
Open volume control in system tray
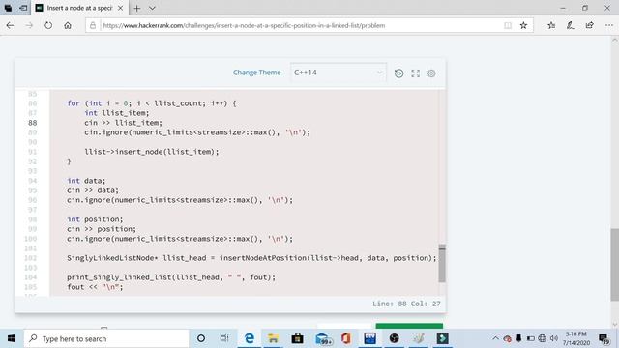[x=554, y=338]
